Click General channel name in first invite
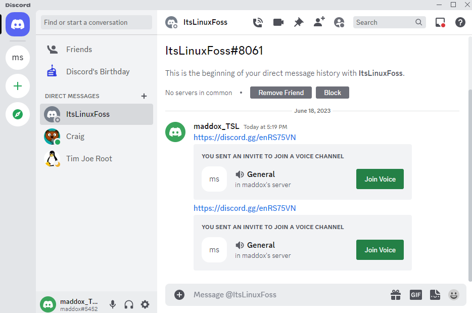This screenshot has width=472, height=313. coord(261,174)
